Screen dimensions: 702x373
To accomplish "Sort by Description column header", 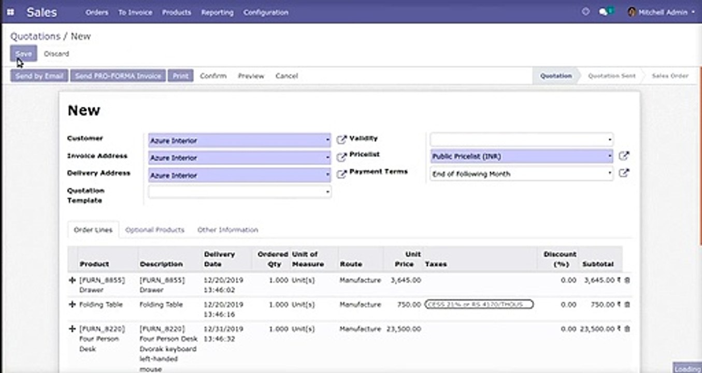I will click(x=161, y=264).
